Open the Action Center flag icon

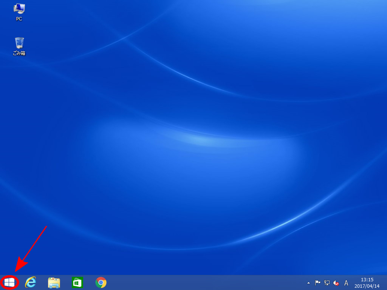point(317,283)
